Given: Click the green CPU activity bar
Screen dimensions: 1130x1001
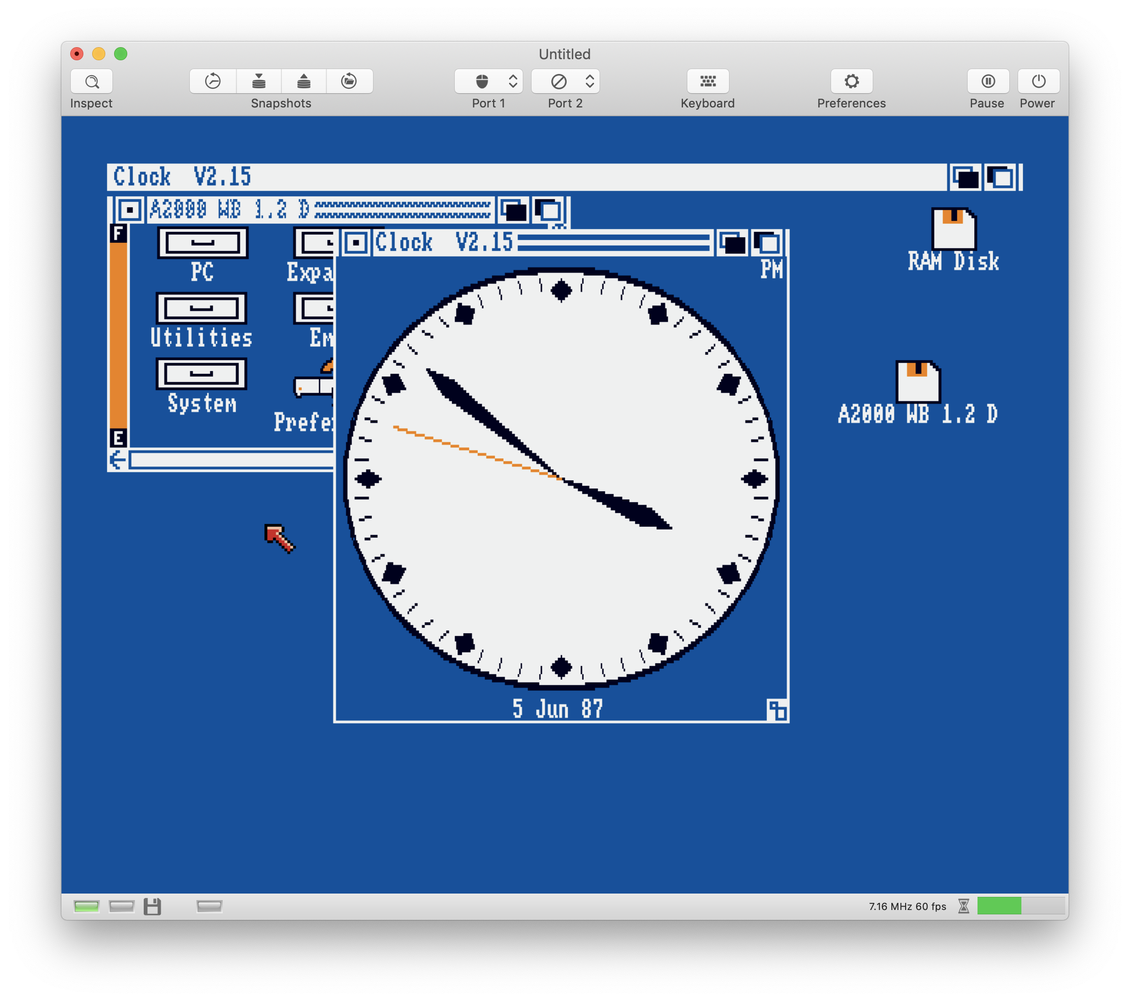Looking at the screenshot, I should [999, 906].
